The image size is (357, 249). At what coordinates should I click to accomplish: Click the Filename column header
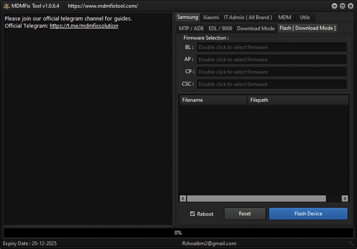pyautogui.click(x=213, y=100)
